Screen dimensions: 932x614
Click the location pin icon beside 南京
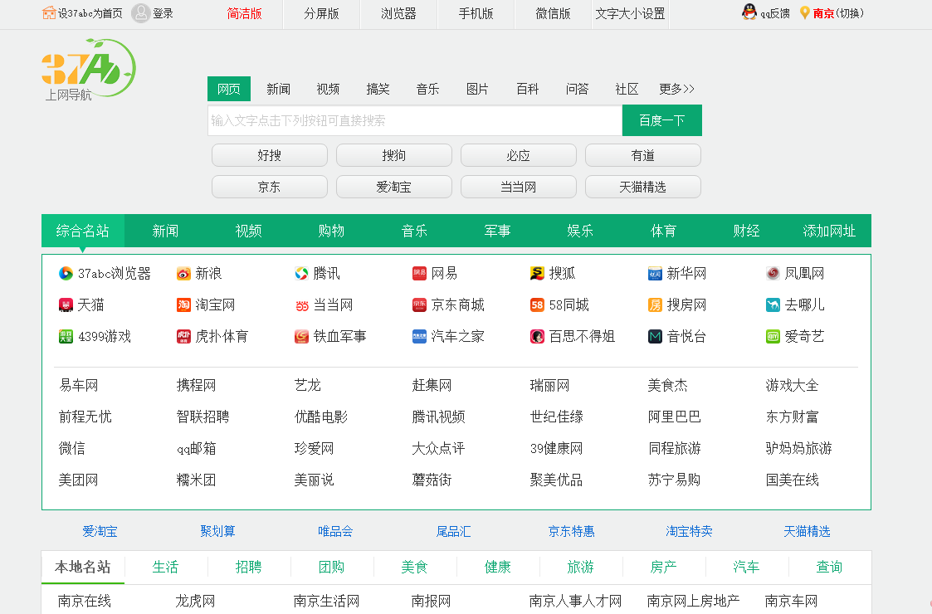(805, 13)
